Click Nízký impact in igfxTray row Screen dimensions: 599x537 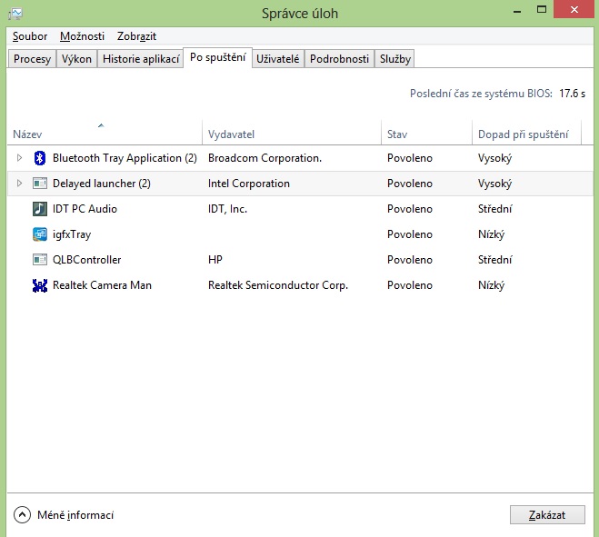click(x=491, y=234)
